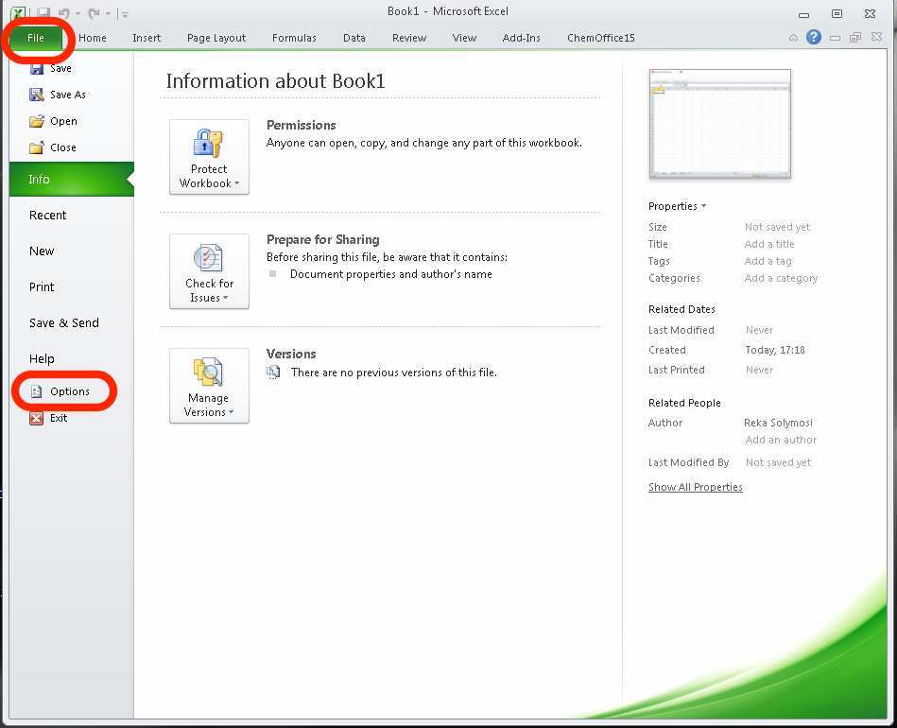Click the Save icon in the Backstage sidebar
This screenshot has height=728, width=897.
point(37,69)
